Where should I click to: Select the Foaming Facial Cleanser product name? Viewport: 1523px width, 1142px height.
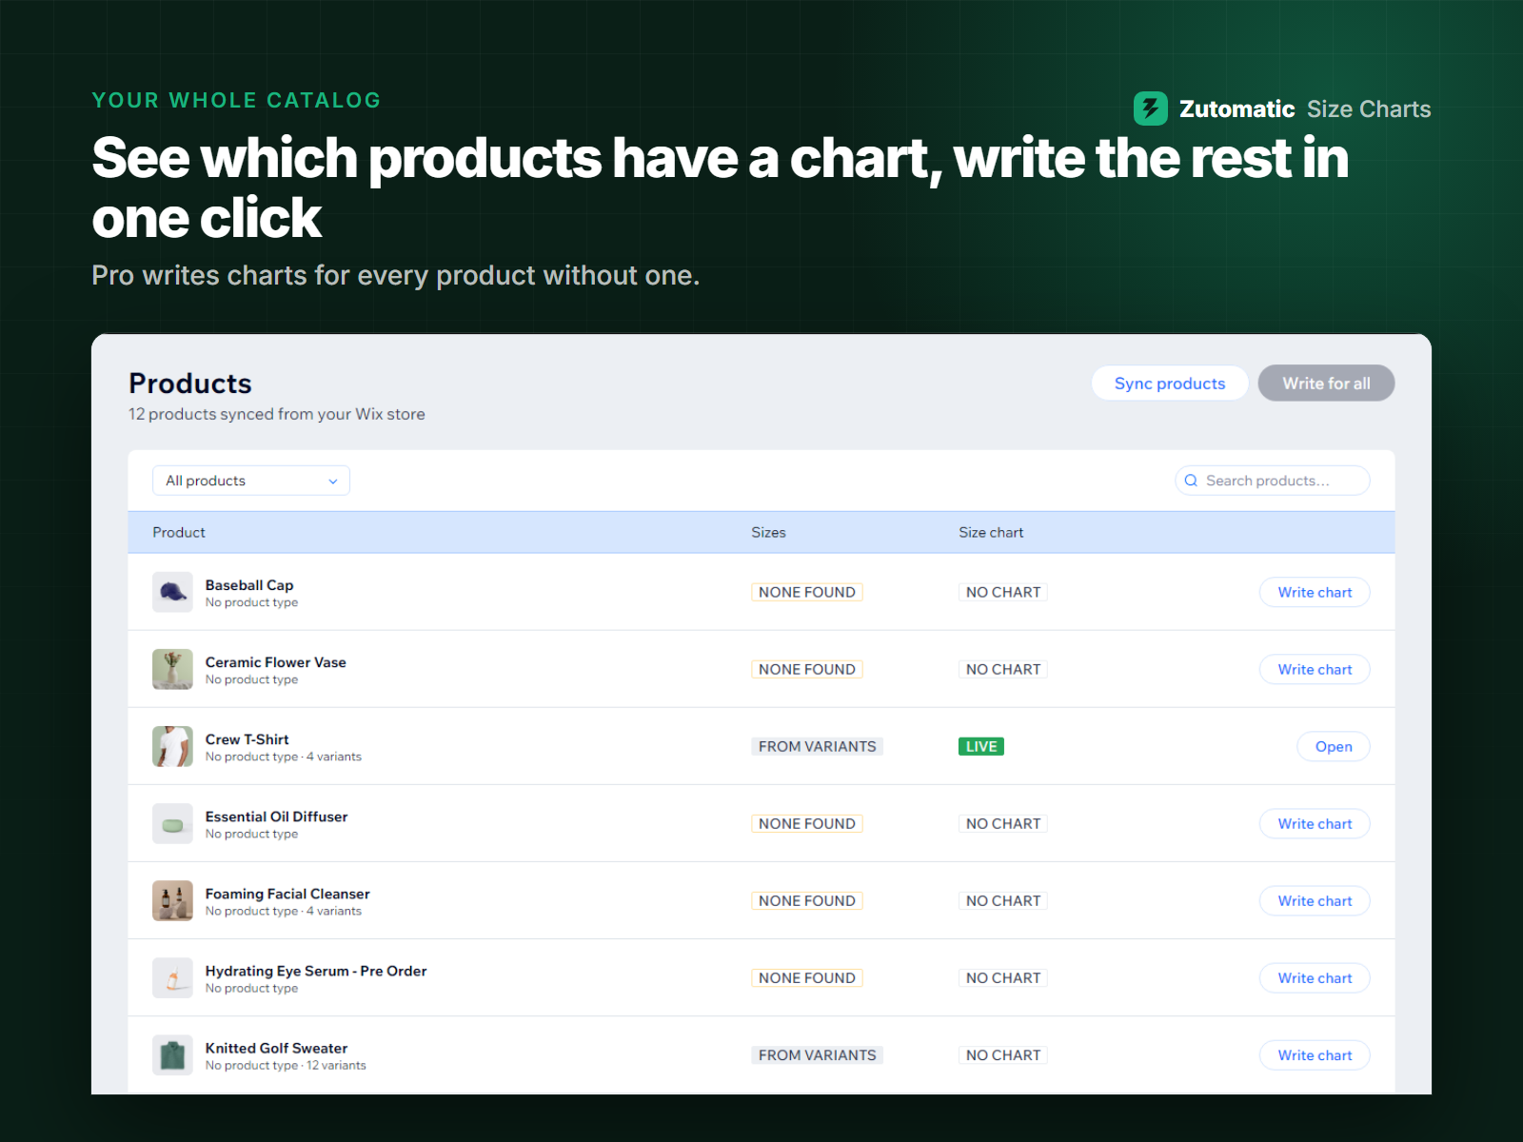point(287,893)
